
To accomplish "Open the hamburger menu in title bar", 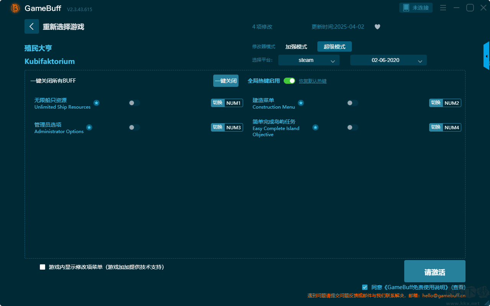I will [443, 8].
